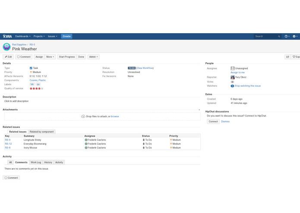Viewport: 300px width, 213px height.
Task: Click Yury Oboz reporter avatar
Action: point(233,77)
